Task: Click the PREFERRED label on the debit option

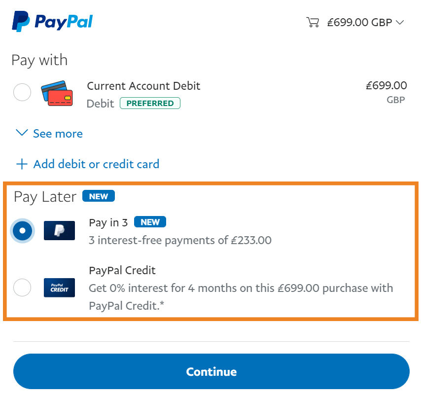Action: pos(150,103)
